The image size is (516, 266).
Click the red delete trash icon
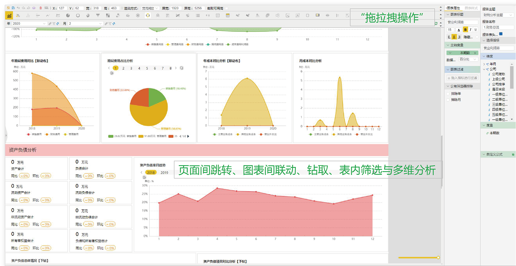tap(41, 8)
